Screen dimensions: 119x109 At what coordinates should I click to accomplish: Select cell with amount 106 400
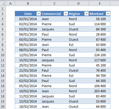[x=100, y=86]
